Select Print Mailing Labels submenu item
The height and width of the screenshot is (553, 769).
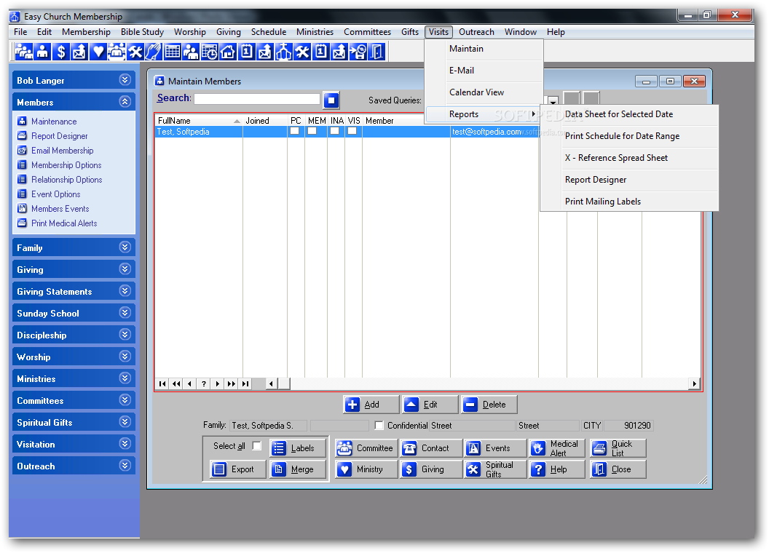[x=629, y=202]
